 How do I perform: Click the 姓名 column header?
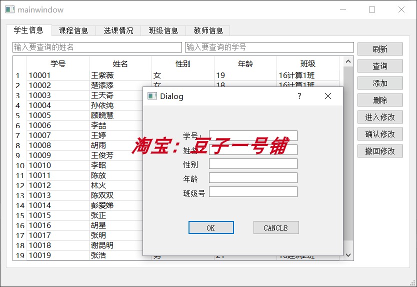(x=120, y=64)
